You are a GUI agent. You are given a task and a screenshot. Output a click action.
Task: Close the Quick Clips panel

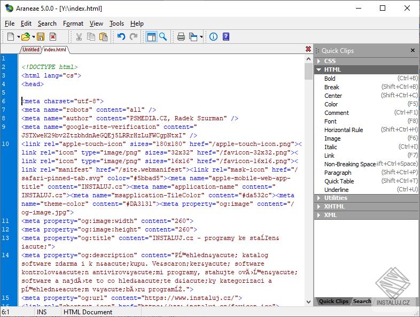pos(413,50)
